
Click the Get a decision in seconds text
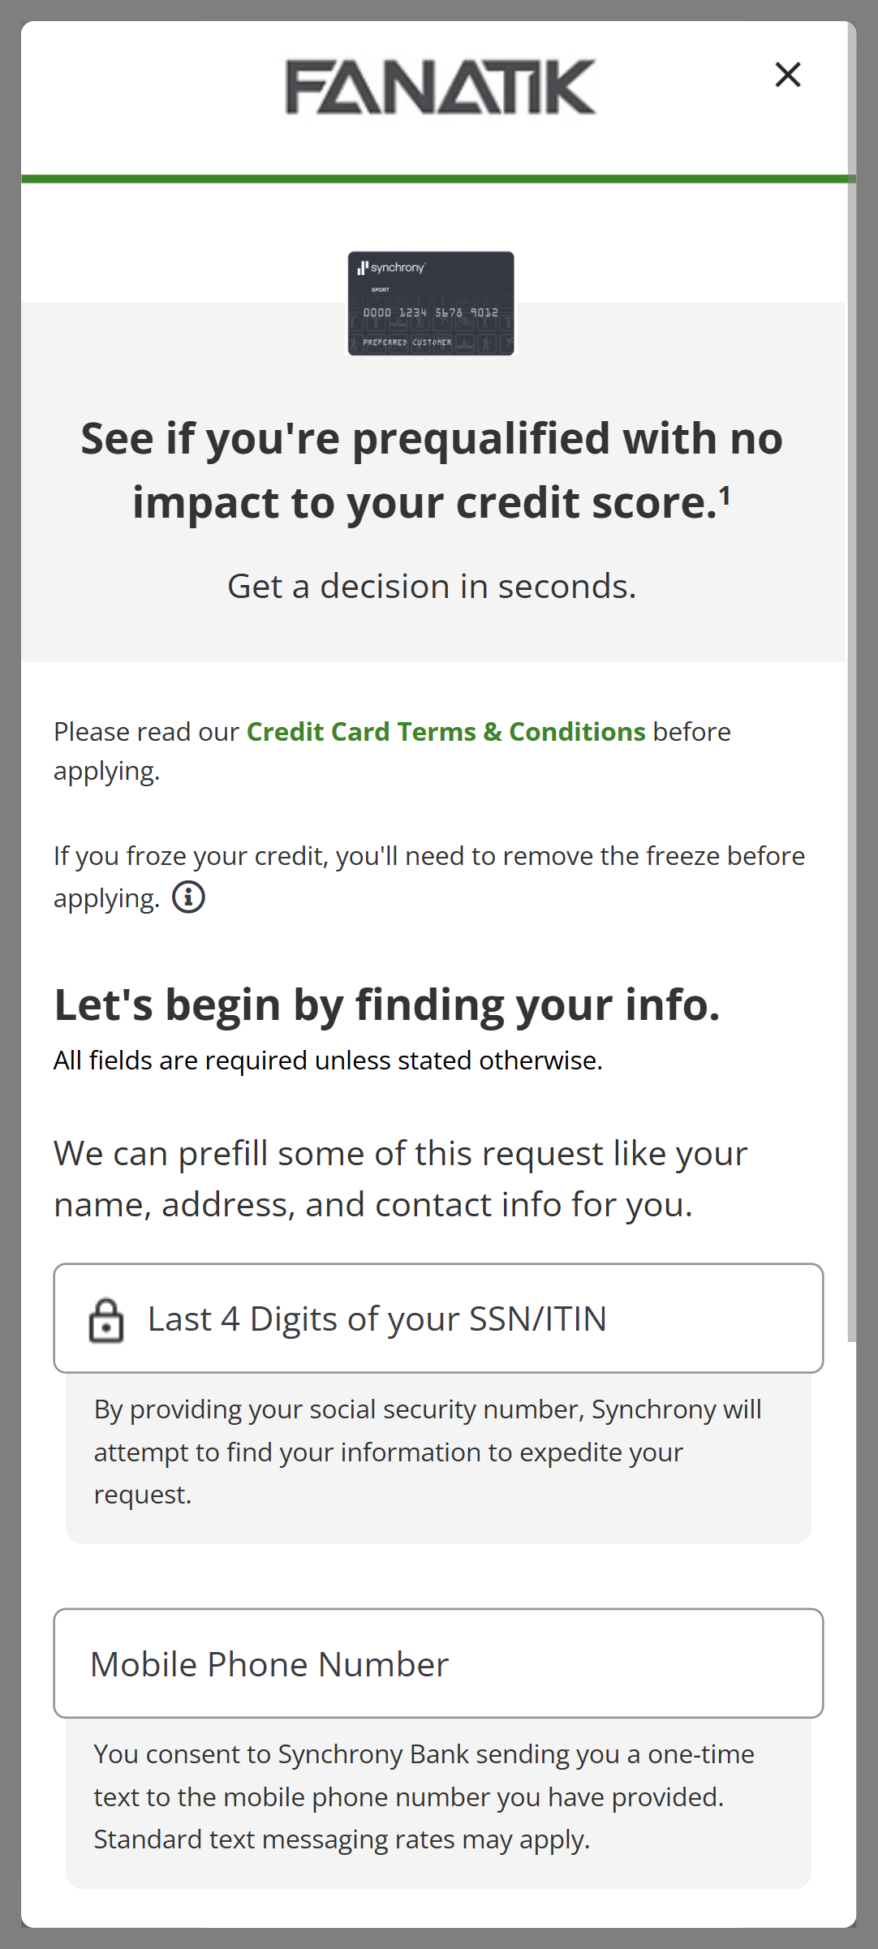pos(432,587)
